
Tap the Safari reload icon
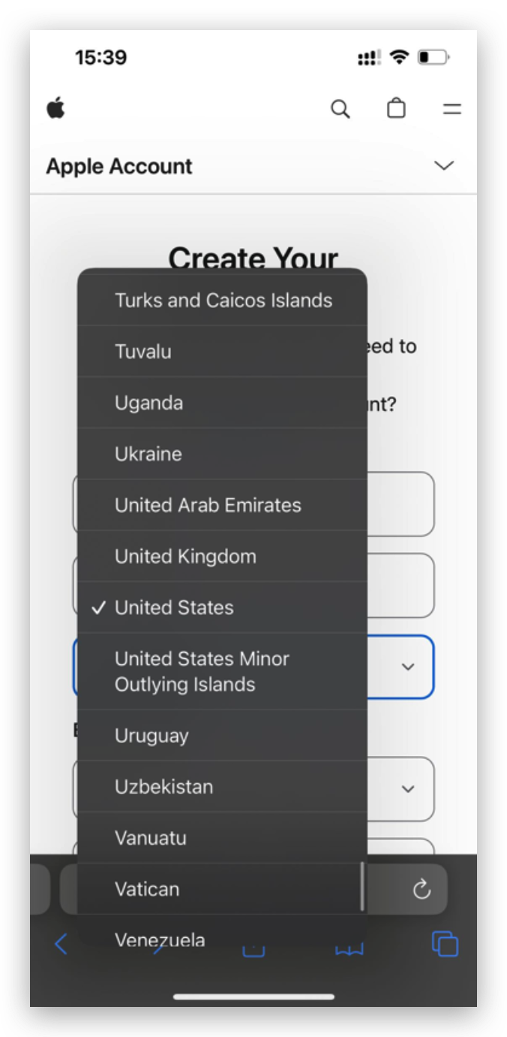422,890
